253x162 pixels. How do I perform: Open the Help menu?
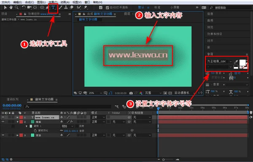point(98,2)
